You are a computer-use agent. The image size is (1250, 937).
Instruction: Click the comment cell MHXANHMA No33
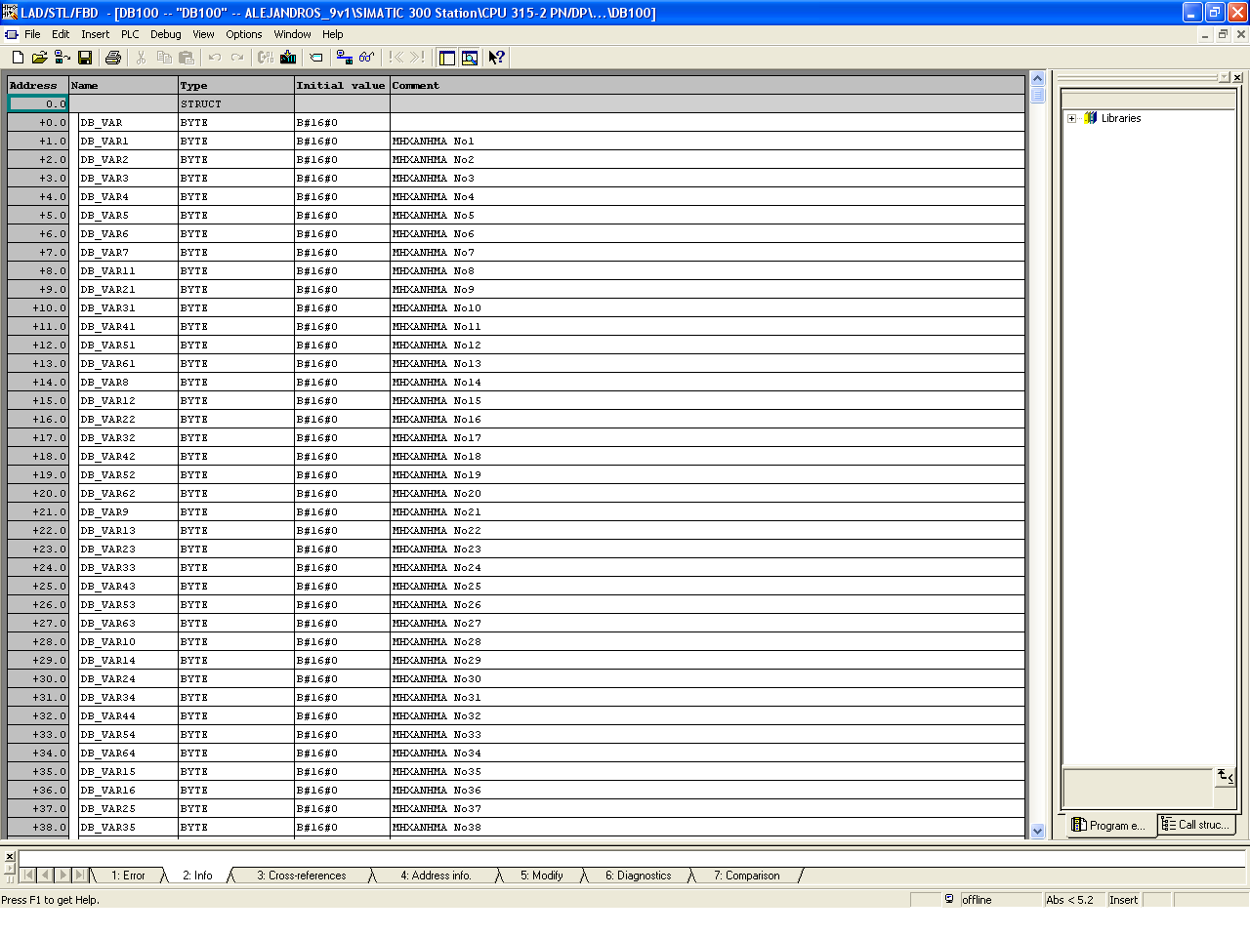[708, 735]
